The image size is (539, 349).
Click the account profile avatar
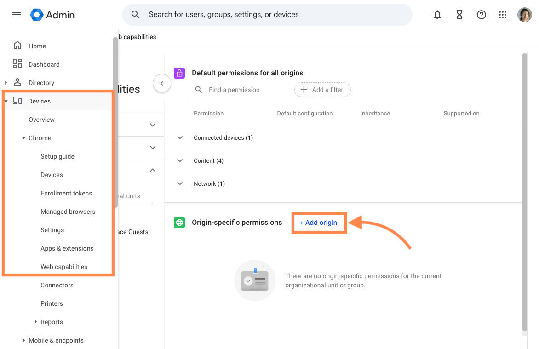click(x=524, y=14)
